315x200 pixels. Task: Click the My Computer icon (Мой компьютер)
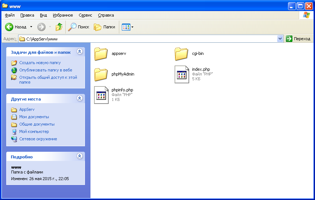14,131
